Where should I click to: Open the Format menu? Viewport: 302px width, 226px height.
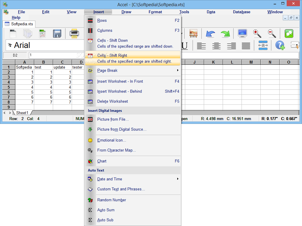pos(155,12)
